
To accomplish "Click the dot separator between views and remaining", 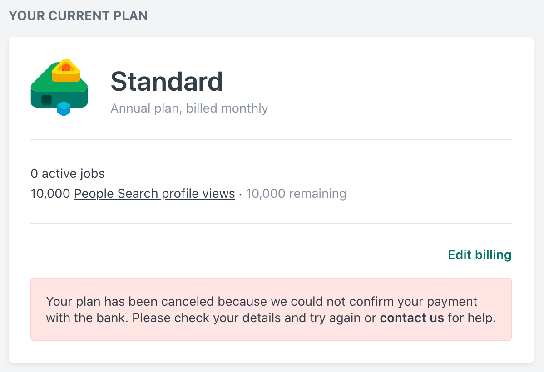I will click(x=240, y=194).
